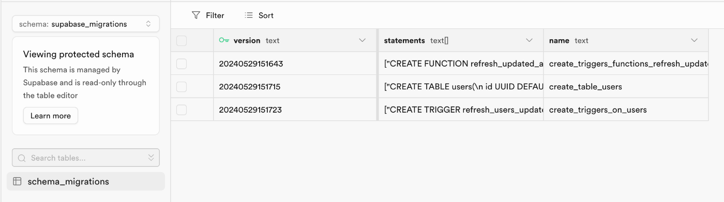Click the table icon beside schema_migrations
The width and height of the screenshot is (724, 202).
[x=17, y=181]
